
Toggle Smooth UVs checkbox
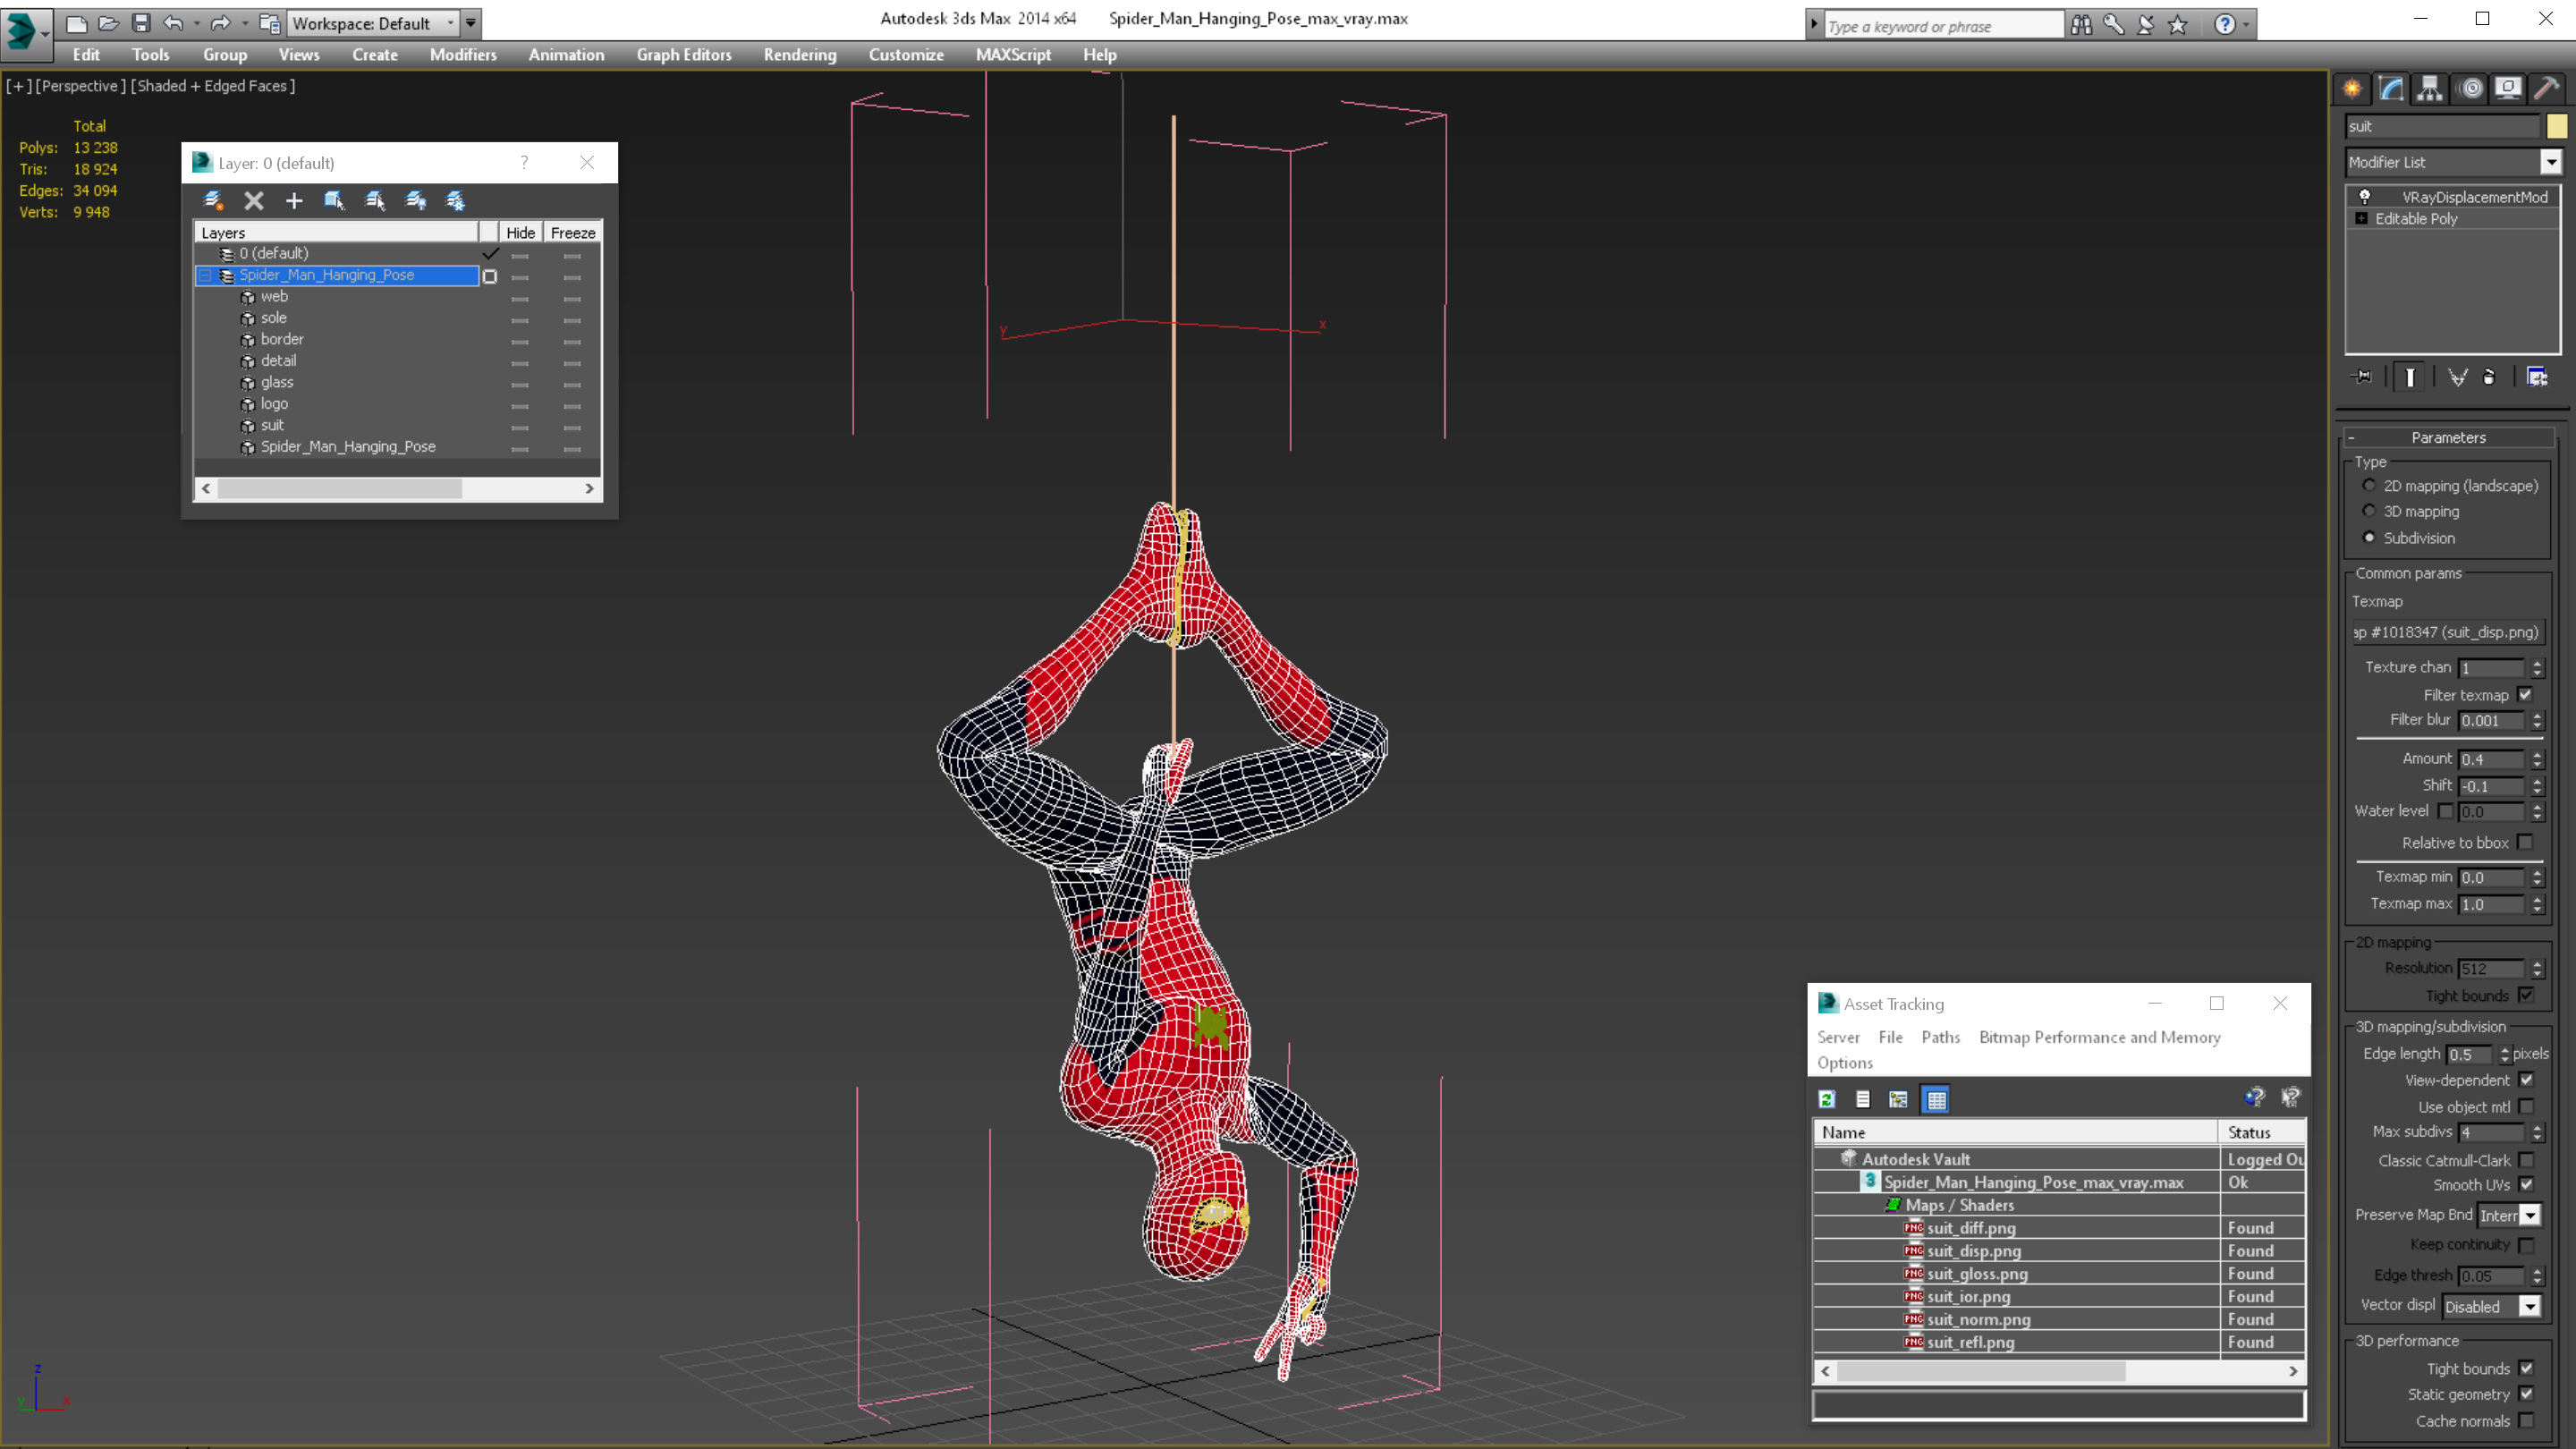2527,1184
